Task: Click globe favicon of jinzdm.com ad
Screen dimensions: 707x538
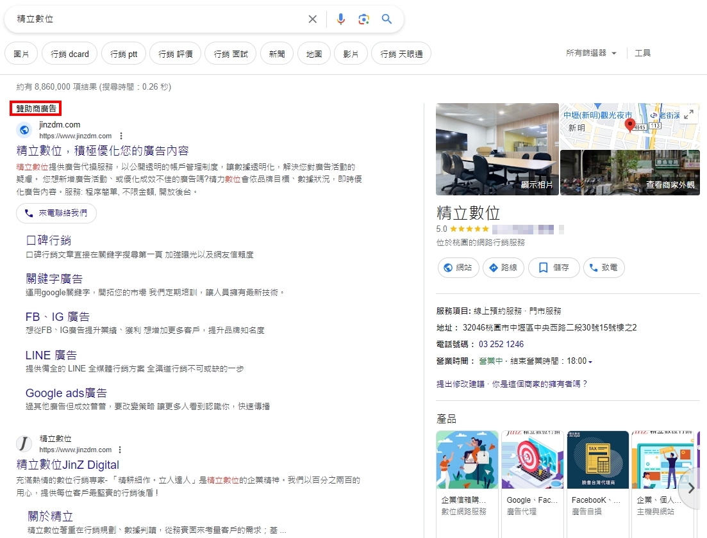Action: coord(24,130)
